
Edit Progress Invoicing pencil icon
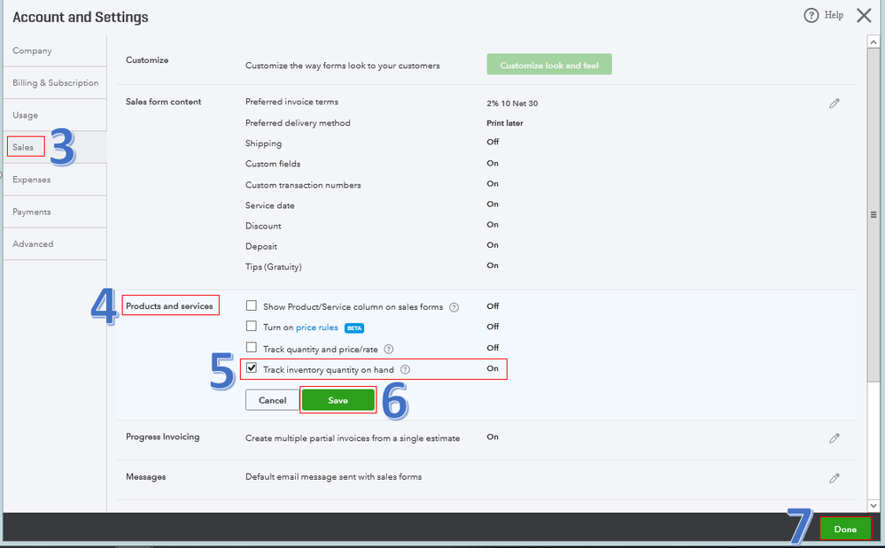[x=835, y=438]
